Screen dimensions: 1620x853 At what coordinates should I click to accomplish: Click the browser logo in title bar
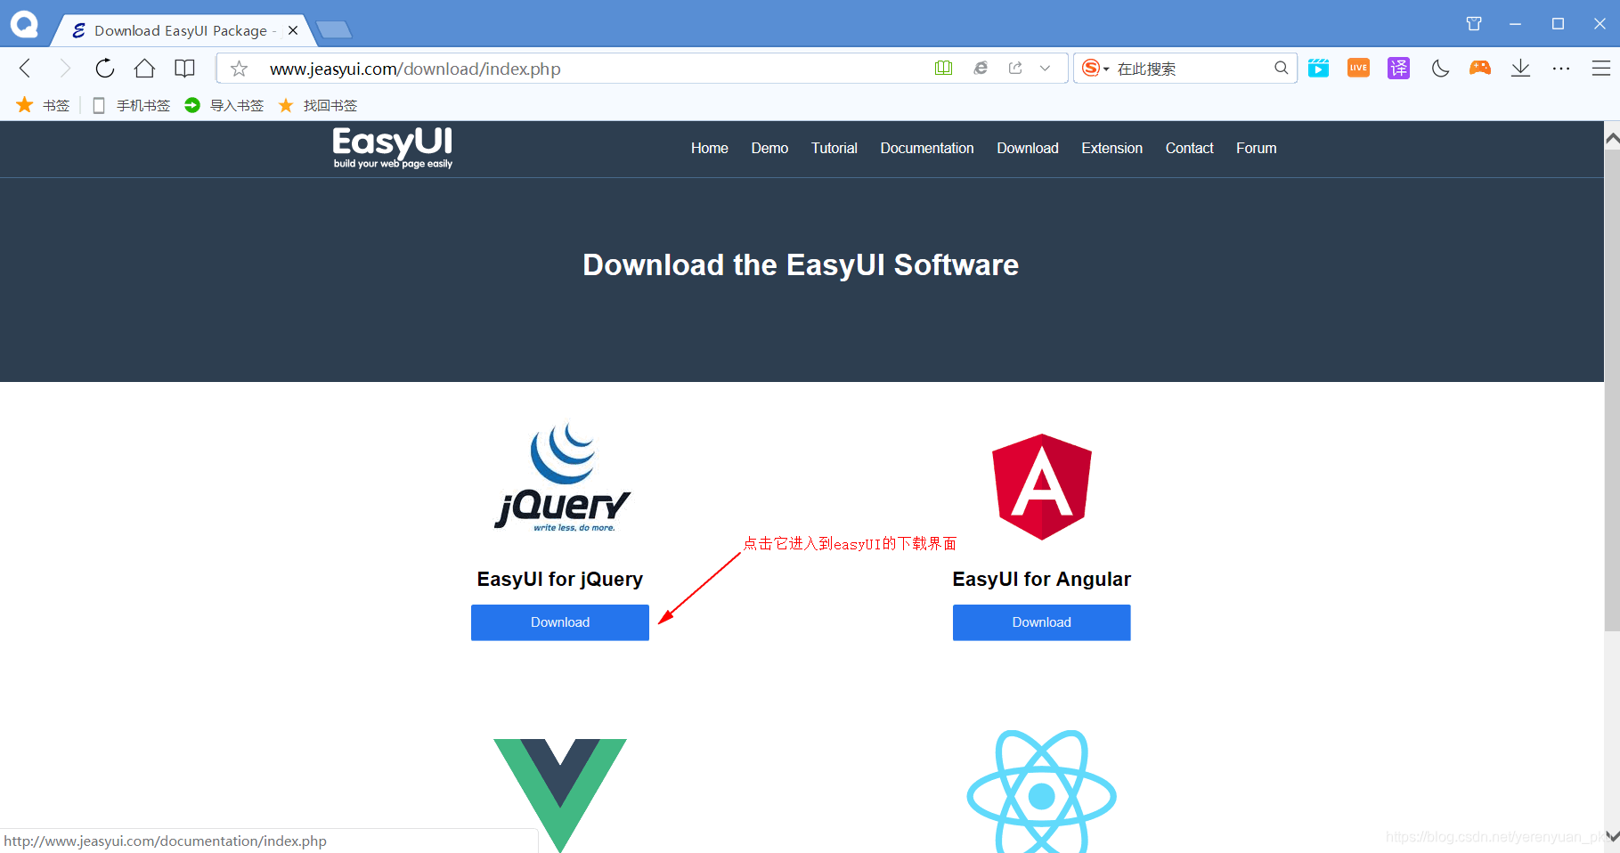pyautogui.click(x=24, y=24)
